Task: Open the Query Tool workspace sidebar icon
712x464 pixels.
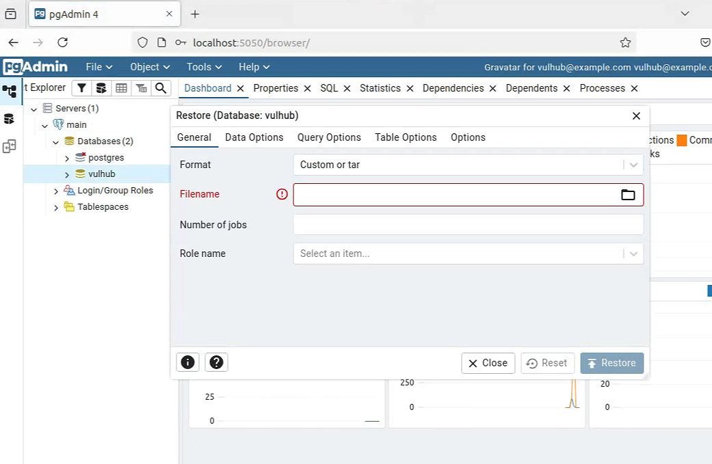Action: pyautogui.click(x=9, y=119)
